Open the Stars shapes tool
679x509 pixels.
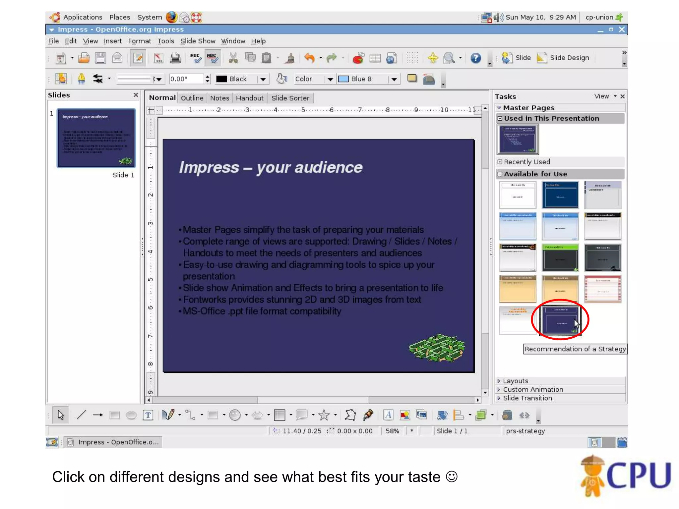coord(324,415)
